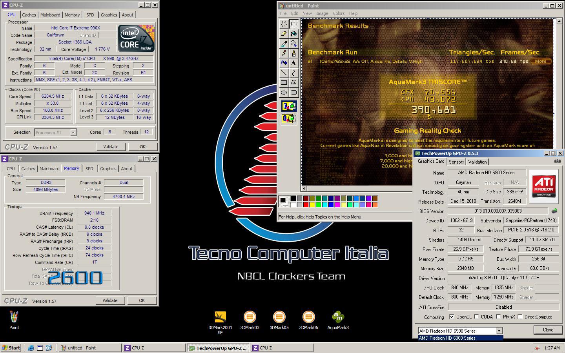
Task: Choose the Brush tool in Paint
Action: (x=293, y=53)
